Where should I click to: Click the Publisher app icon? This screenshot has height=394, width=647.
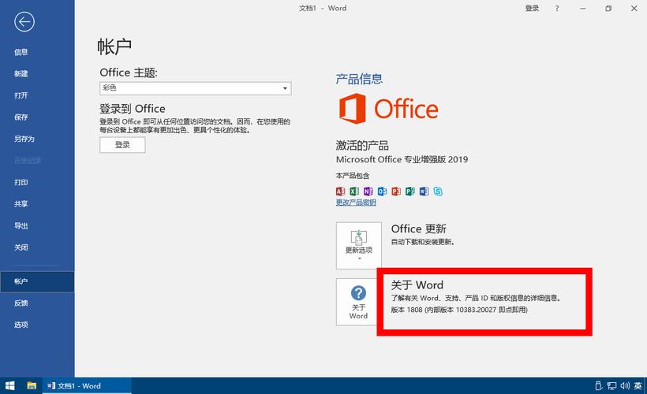coord(410,191)
